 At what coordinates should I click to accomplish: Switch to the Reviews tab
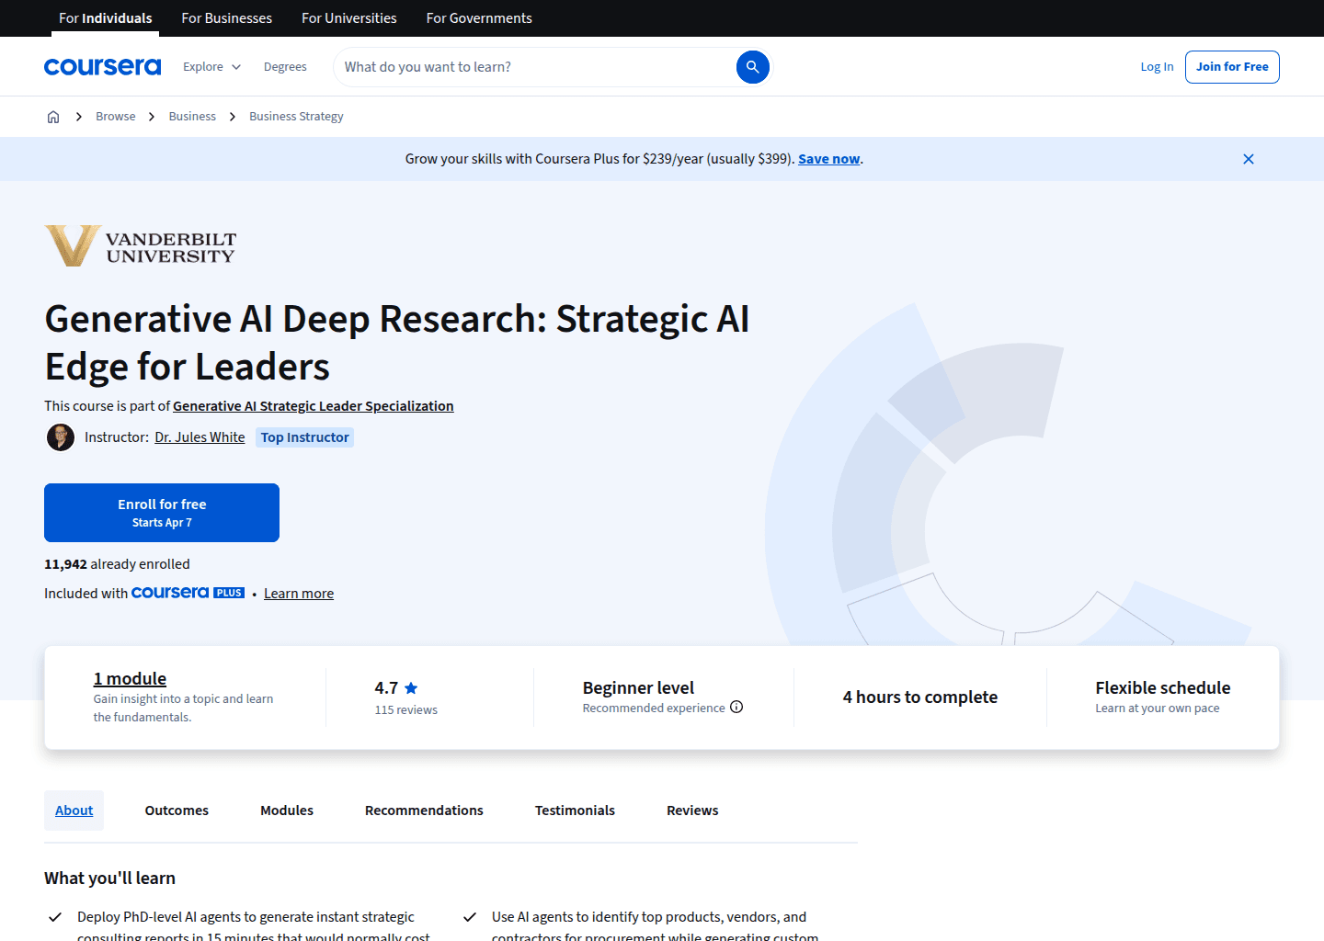(x=692, y=810)
